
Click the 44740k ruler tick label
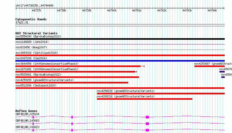(x=112, y=10)
